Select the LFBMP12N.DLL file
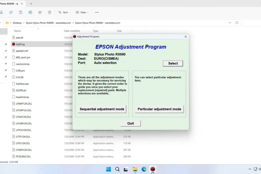This screenshot has width=261, height=174. pos(24,104)
